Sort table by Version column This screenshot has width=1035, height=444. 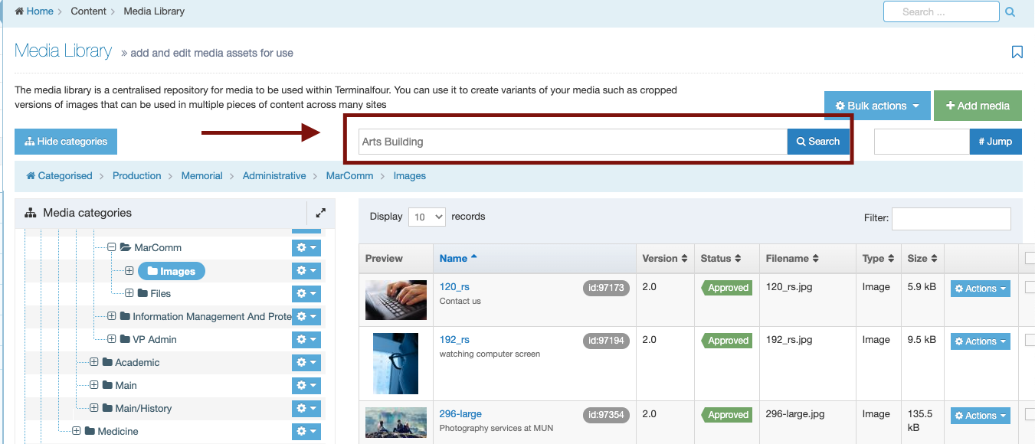point(665,259)
